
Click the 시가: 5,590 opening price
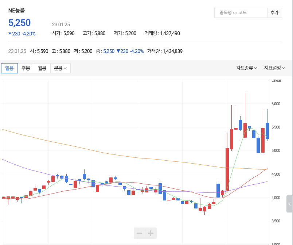pyautogui.click(x=63, y=33)
